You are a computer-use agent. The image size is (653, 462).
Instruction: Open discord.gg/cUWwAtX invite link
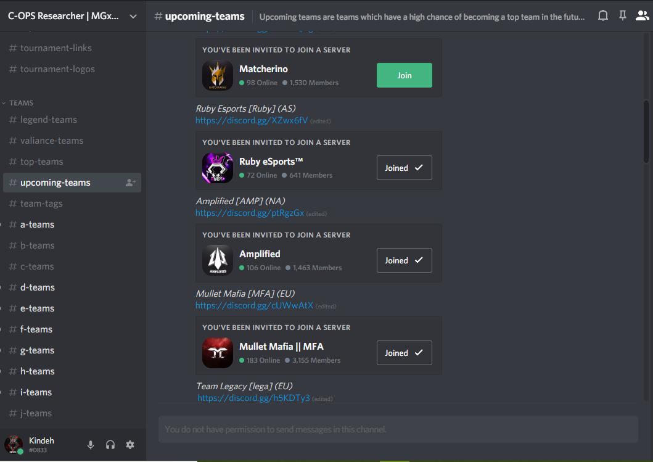(x=254, y=305)
